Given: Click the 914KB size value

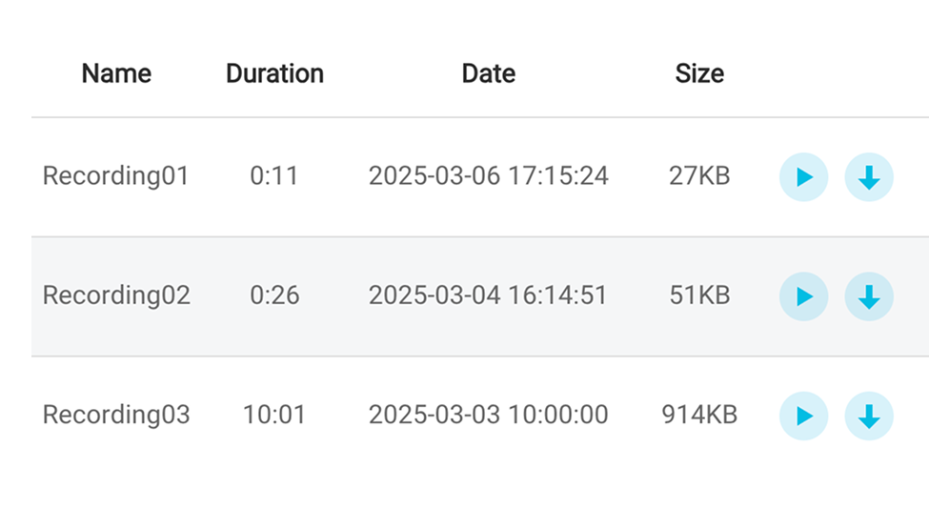Looking at the screenshot, I should pos(699,415).
